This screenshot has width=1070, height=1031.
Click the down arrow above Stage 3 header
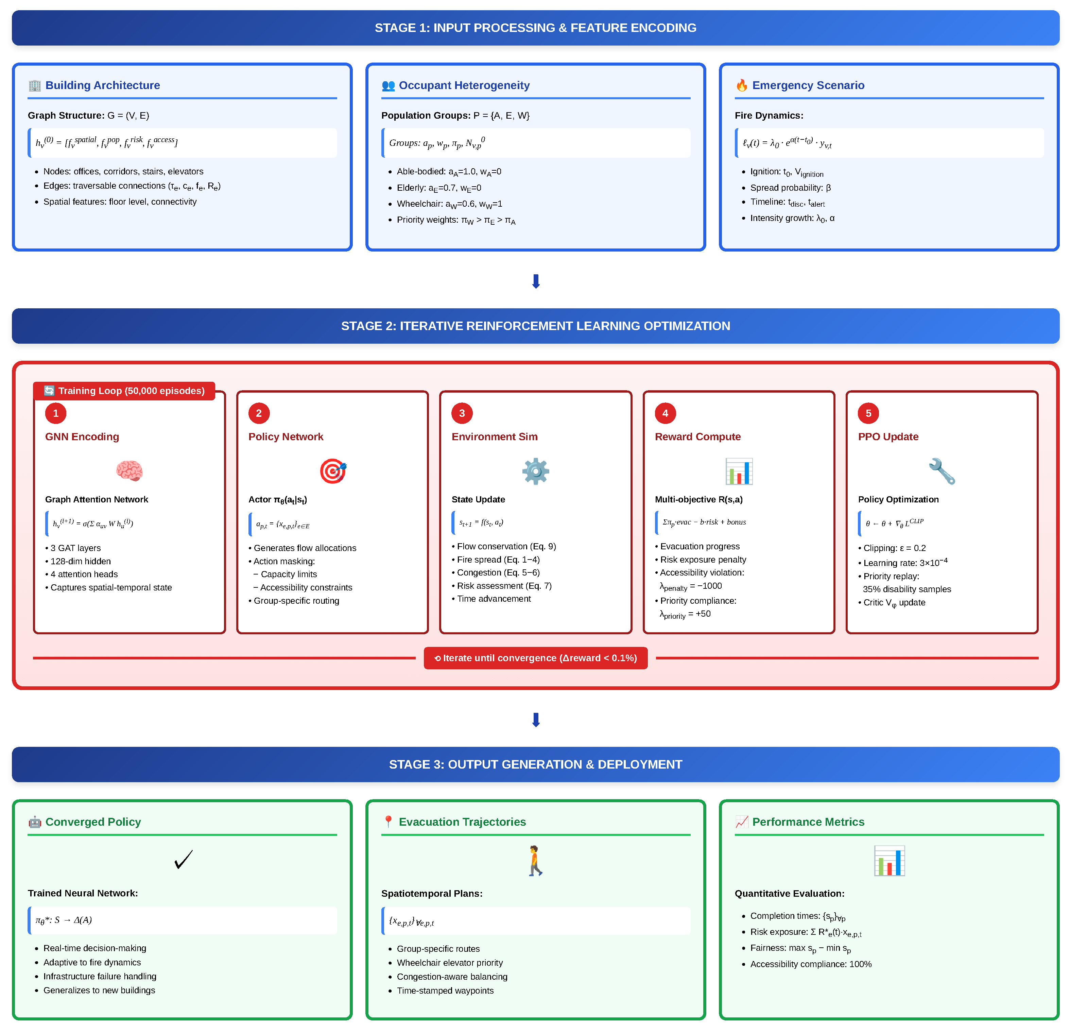(x=536, y=720)
